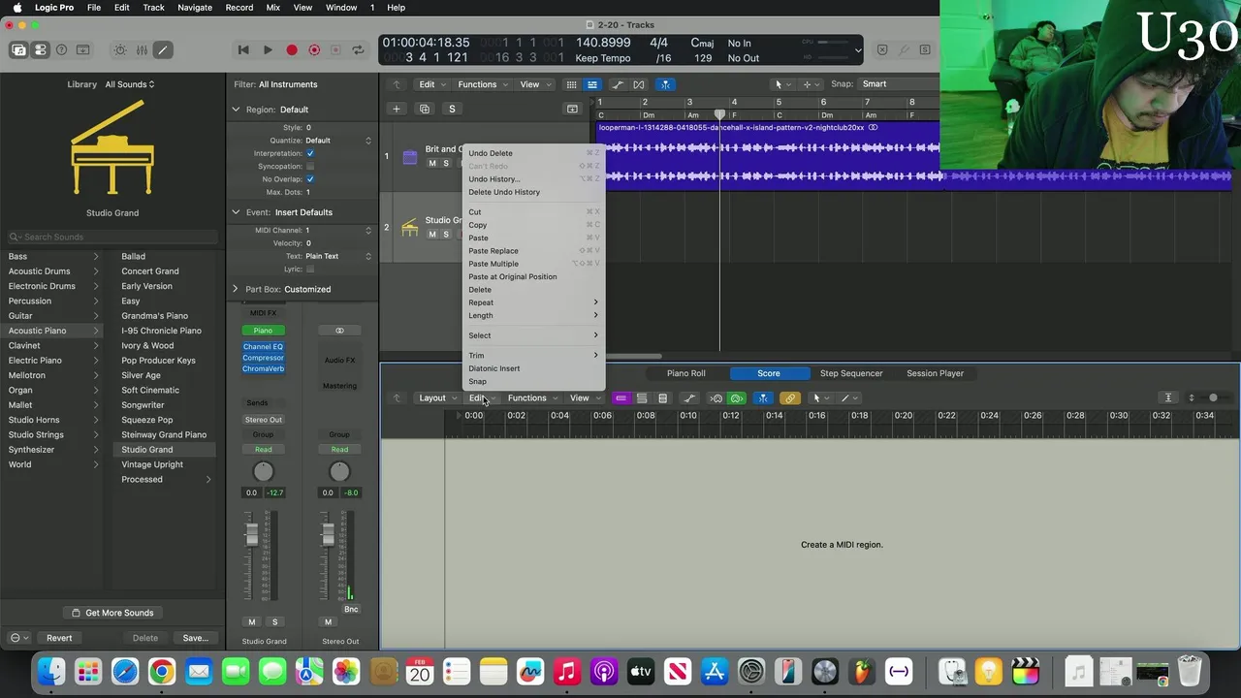Click the Studio Grand pan knob
Viewport: 1241px width, 698px height.
click(263, 471)
